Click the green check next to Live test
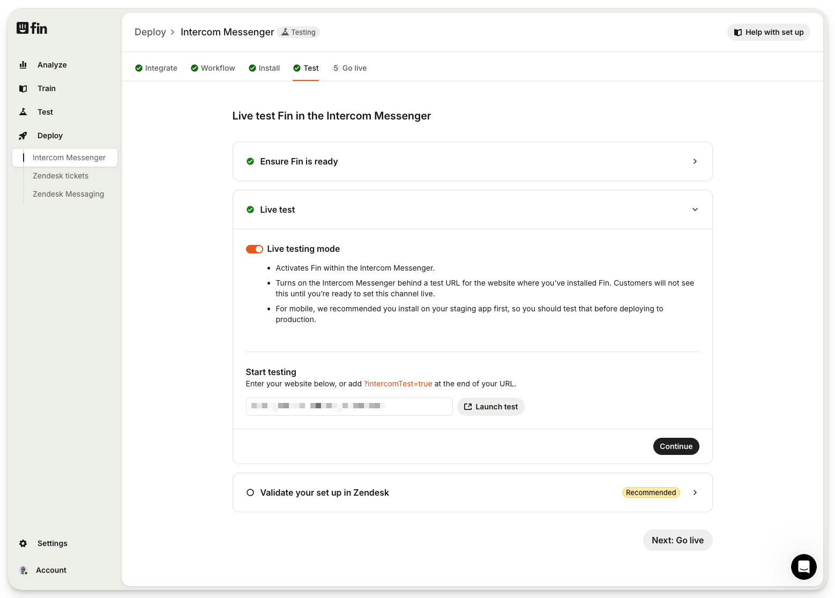Viewport: 835px width, 598px height. (x=250, y=210)
